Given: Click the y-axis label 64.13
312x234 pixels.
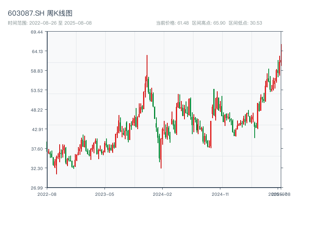Looking at the screenshot, I should point(37,51).
